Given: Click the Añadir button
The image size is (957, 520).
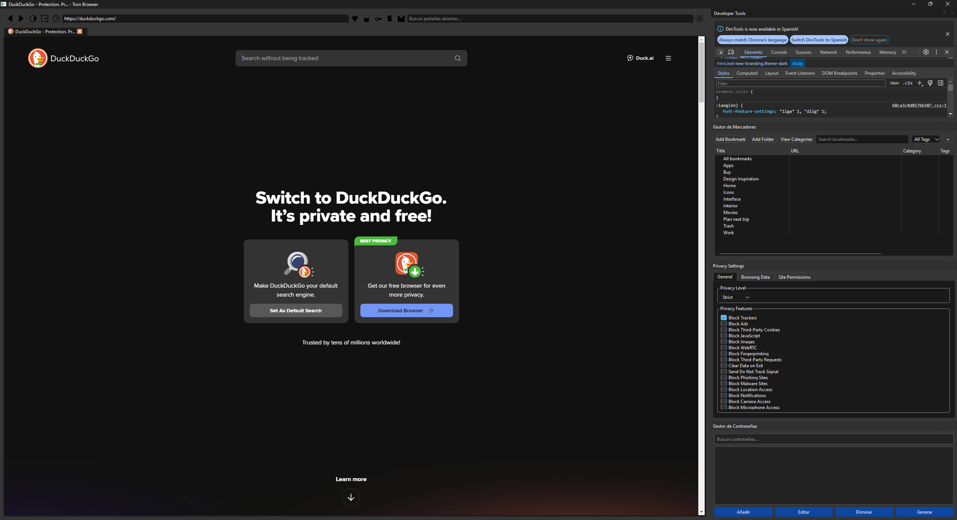Looking at the screenshot, I should (x=743, y=512).
